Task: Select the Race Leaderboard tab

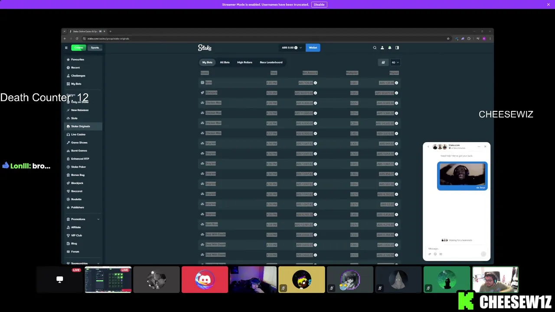Action: 271,62
